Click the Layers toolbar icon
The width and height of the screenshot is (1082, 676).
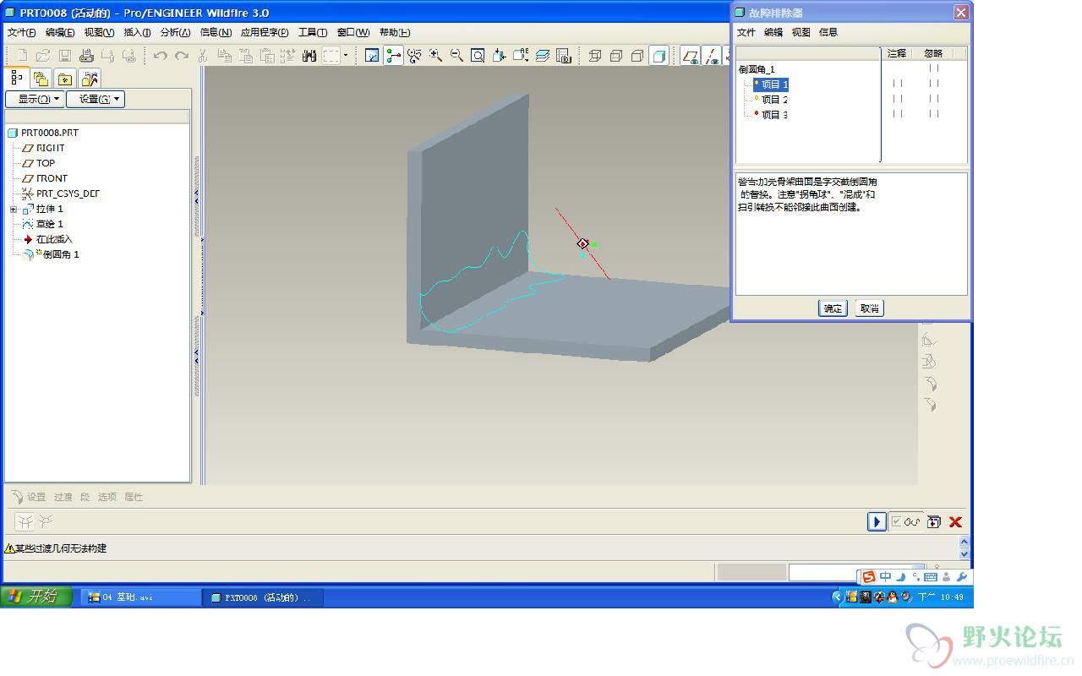click(543, 56)
